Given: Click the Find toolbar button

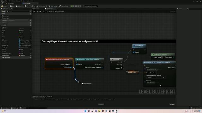Looking at the screenshot, I should [x=33, y=6].
